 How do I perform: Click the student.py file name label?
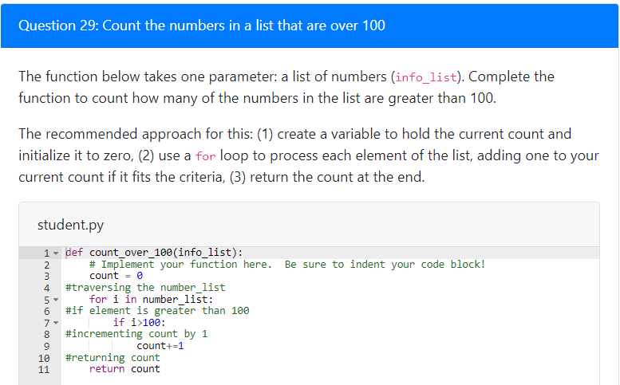pyautogui.click(x=70, y=225)
